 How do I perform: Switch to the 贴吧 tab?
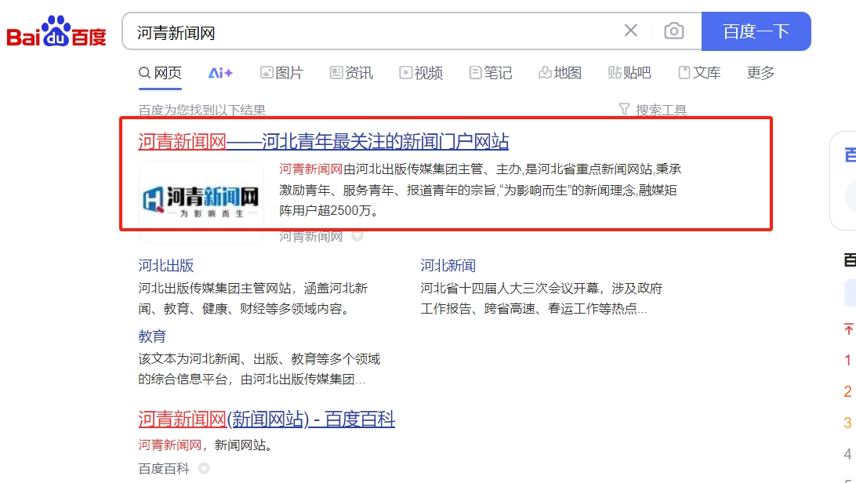(629, 73)
